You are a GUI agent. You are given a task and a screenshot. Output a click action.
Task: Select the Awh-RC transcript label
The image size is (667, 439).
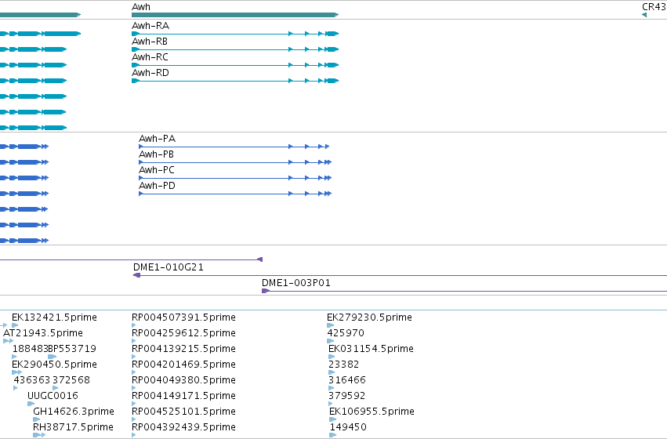(x=150, y=57)
